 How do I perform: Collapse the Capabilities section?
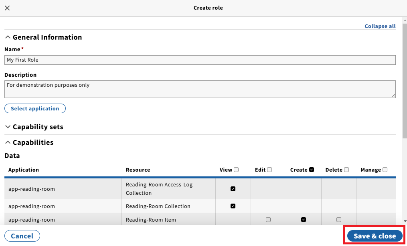(x=29, y=142)
